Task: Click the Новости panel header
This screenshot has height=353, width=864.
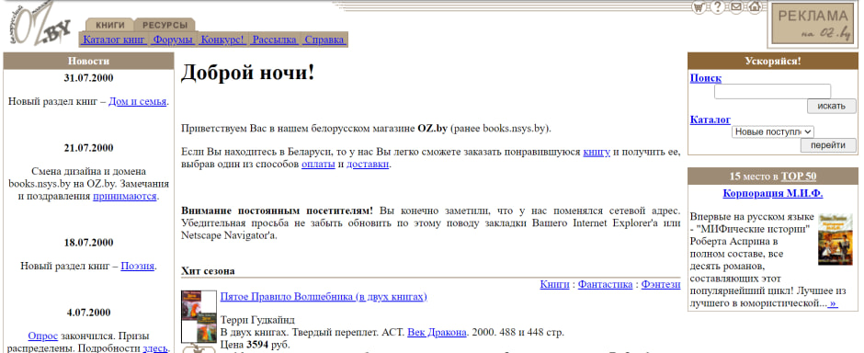Action: point(89,61)
